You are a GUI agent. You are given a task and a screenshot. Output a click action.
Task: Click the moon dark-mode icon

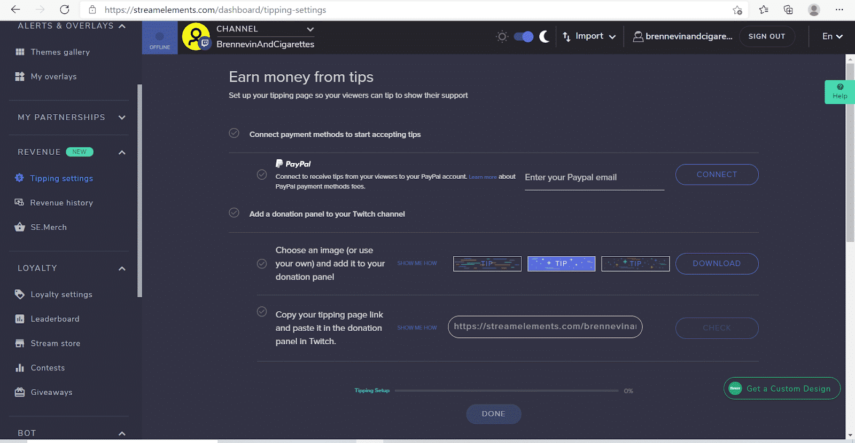[x=544, y=36]
